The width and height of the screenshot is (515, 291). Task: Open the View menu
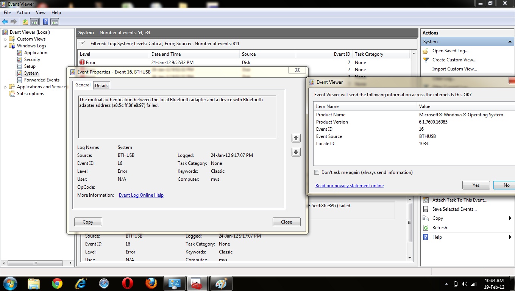point(41,13)
